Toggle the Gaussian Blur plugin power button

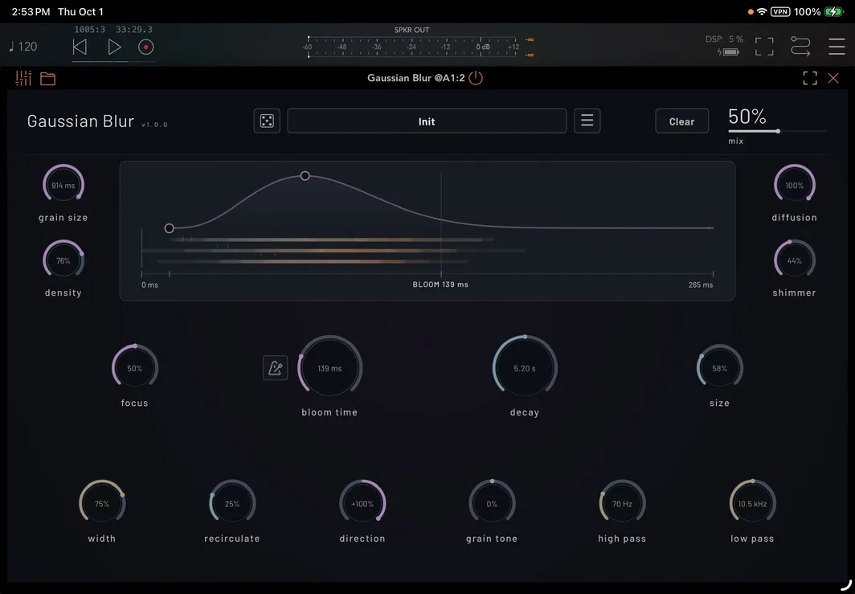(x=476, y=78)
